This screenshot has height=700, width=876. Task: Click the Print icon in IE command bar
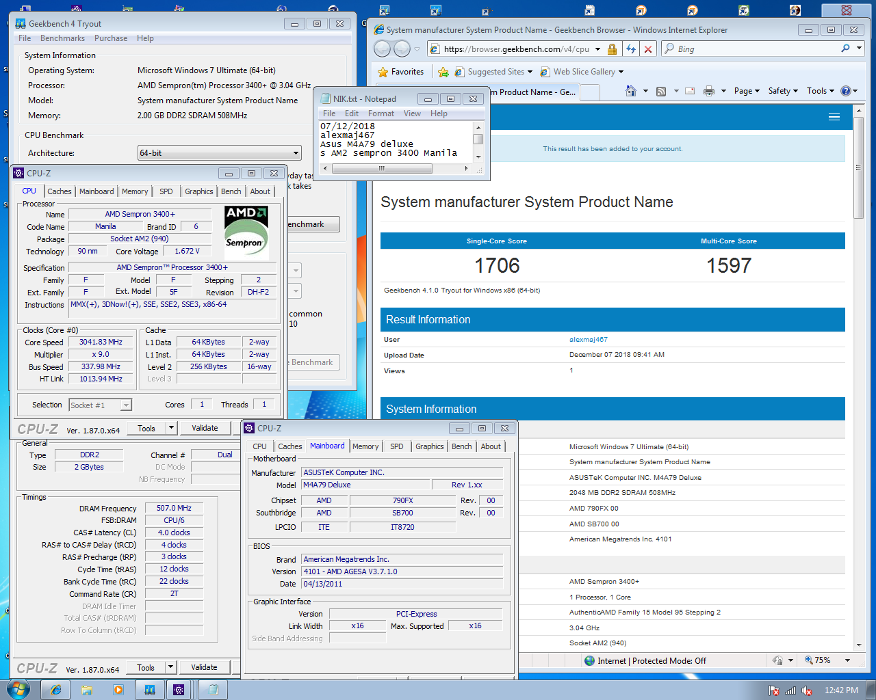tap(709, 91)
